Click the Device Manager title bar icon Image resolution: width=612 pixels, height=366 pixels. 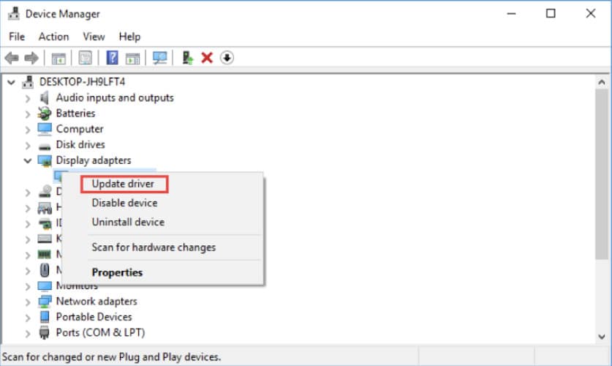pos(14,14)
